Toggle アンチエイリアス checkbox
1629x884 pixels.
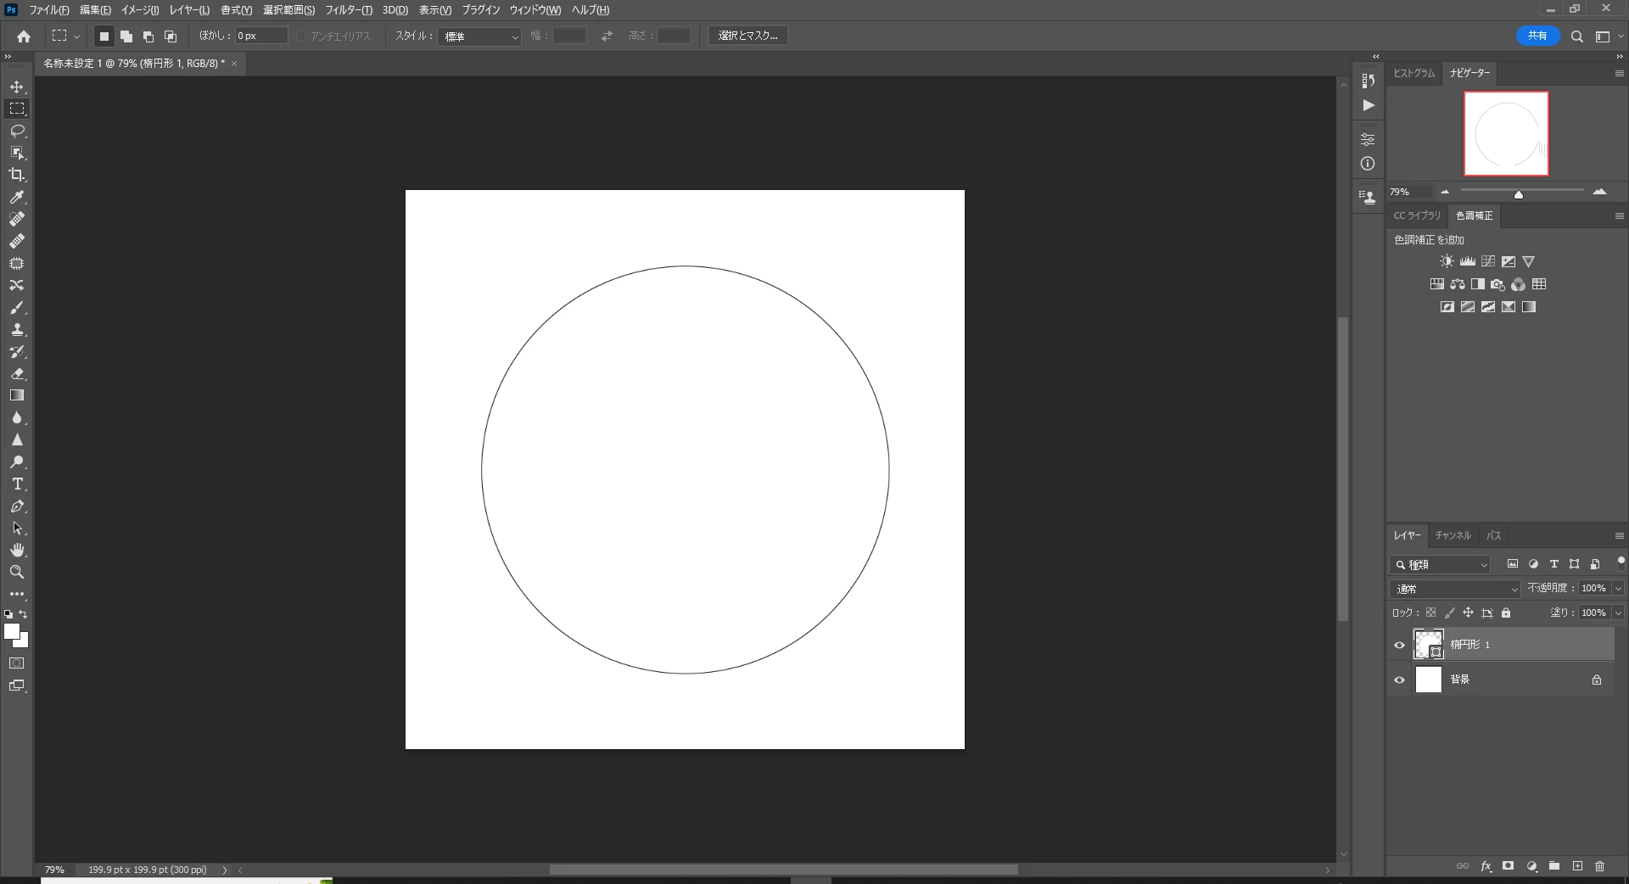tap(301, 36)
